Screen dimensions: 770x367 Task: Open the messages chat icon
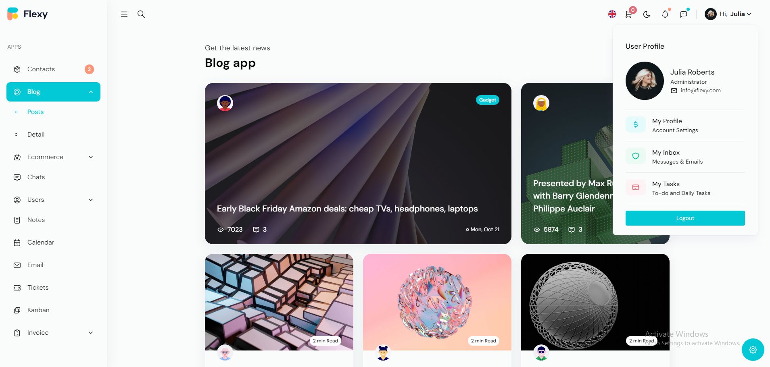tap(684, 14)
